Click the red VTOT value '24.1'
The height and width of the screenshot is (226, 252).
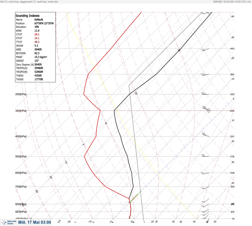[x=37, y=38]
